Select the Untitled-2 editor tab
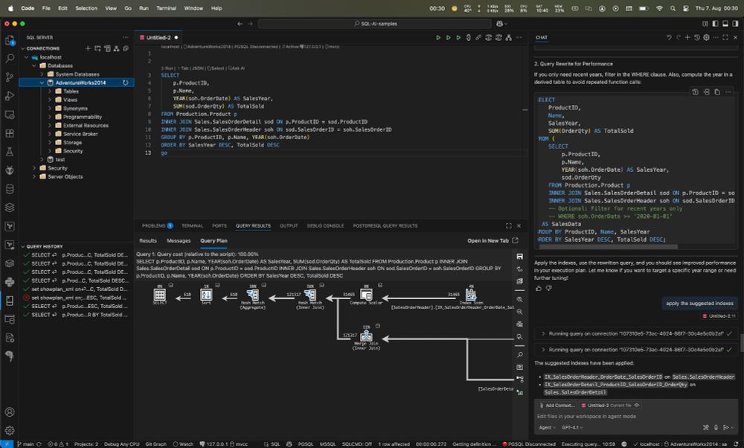744x448 pixels. [158, 37]
